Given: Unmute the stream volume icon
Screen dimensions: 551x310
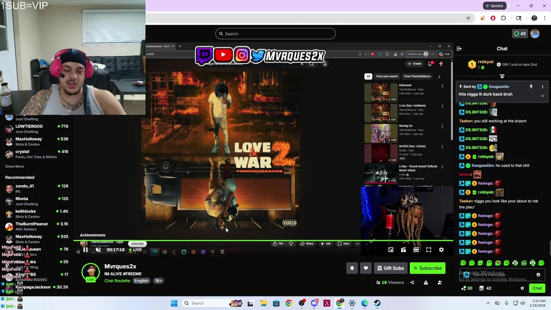Looking at the screenshot, I should [x=98, y=250].
